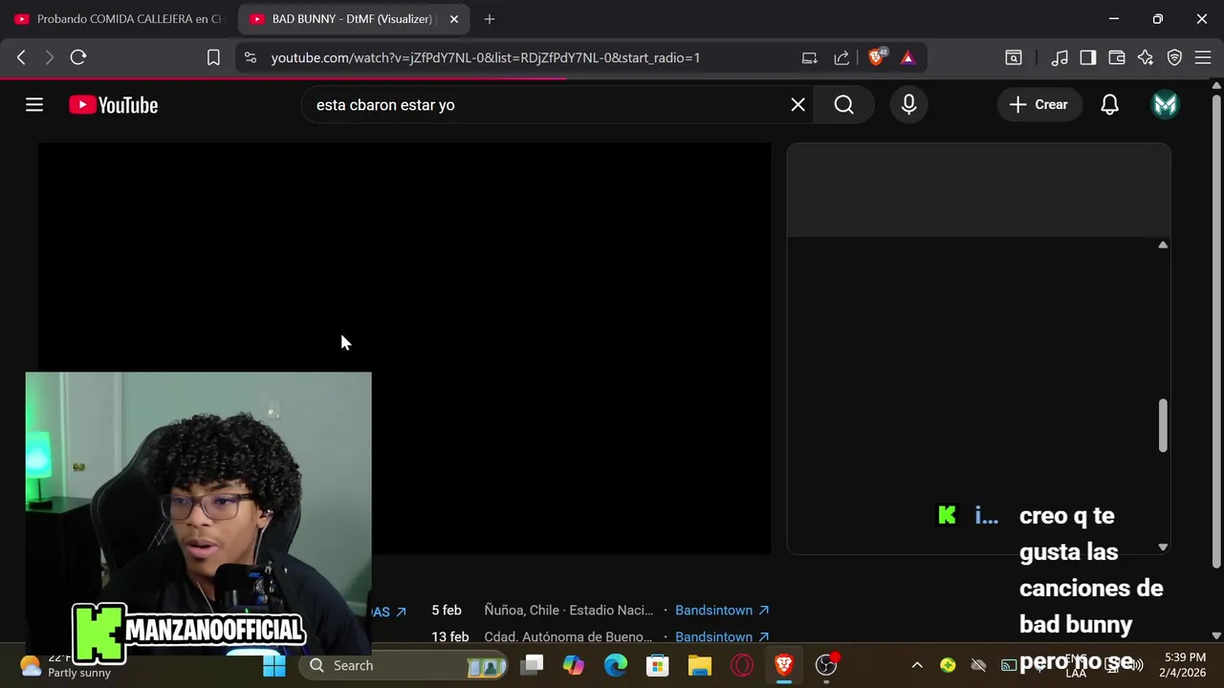The height and width of the screenshot is (688, 1224).
Task: Clear the YouTube search box text
Action: pyautogui.click(x=798, y=105)
